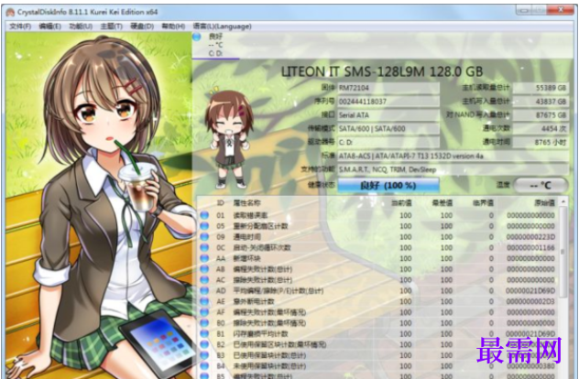Screen dimensions: 579x379
Task: Click the status orb for attribute 09
Action: pyautogui.click(x=204, y=236)
